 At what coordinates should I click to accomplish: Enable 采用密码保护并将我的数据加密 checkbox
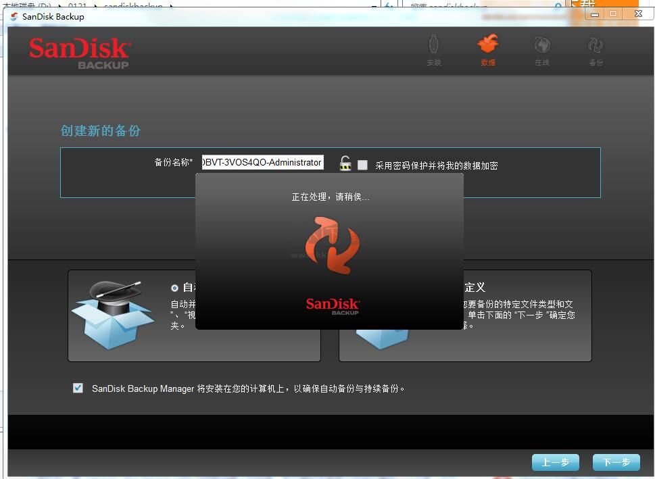[x=362, y=165]
